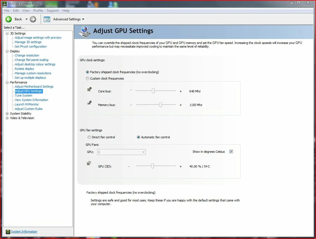Screen dimensions: 316x239
Task: Select Adjust GPU Settings in tree
Action: (x=29, y=91)
